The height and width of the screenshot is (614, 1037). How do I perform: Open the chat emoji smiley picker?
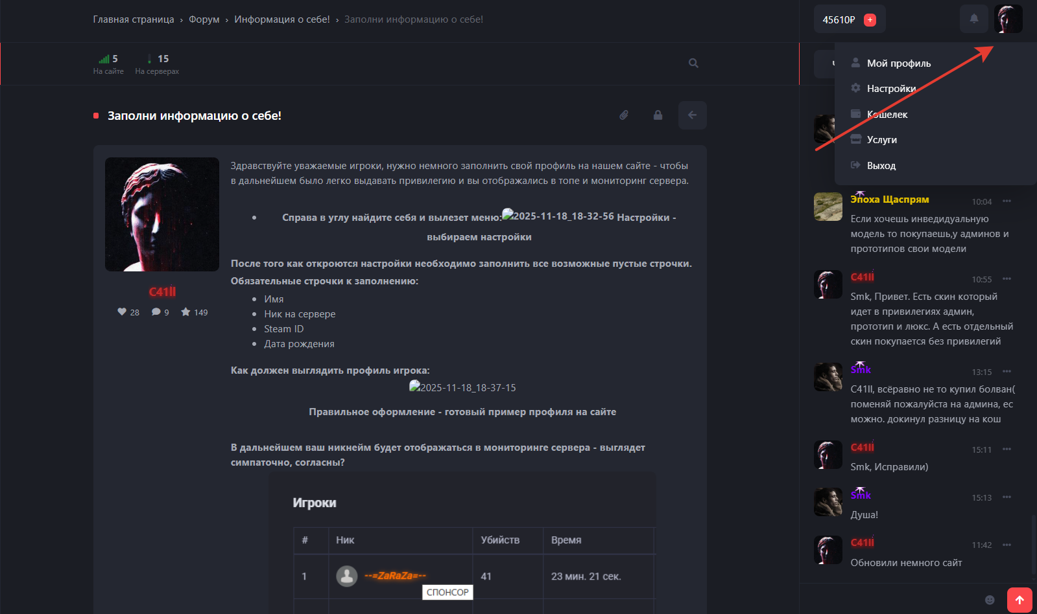(x=990, y=600)
